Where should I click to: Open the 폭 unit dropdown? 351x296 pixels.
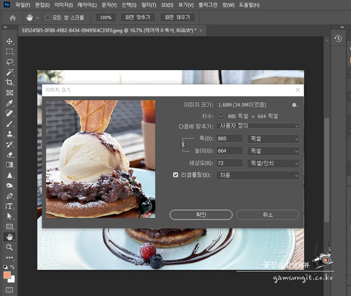click(x=273, y=139)
